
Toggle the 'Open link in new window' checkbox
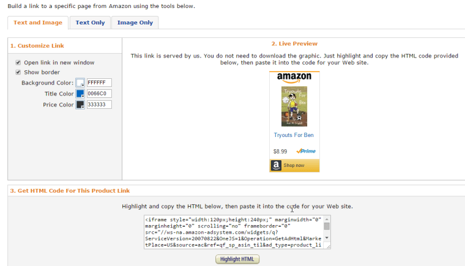pos(18,62)
